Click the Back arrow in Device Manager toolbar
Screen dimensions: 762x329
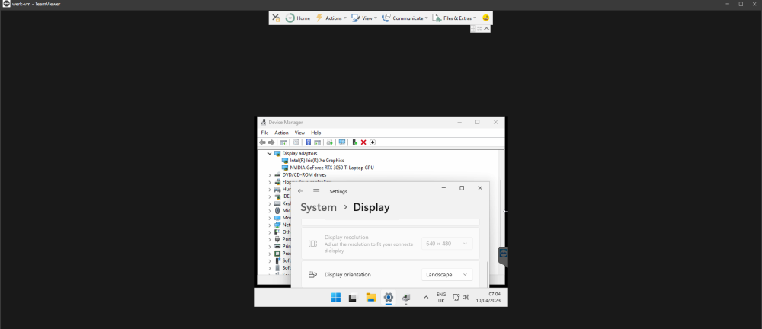coord(262,142)
